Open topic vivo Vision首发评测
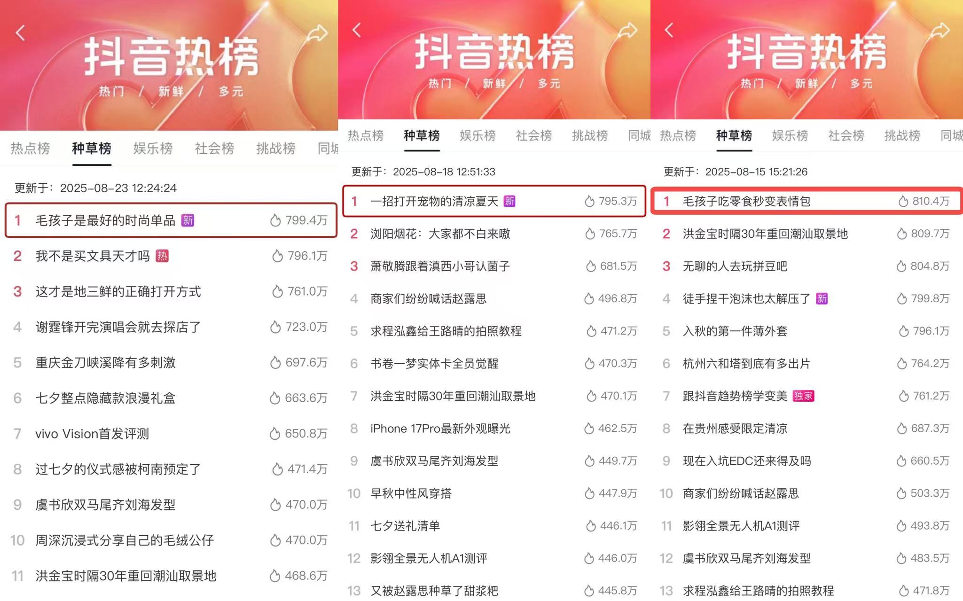 [92, 434]
